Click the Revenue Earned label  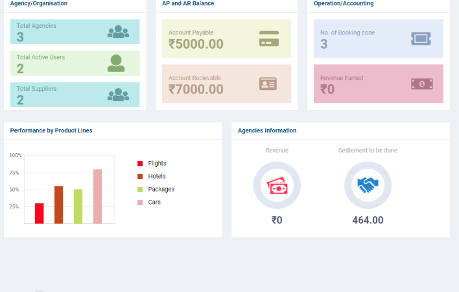pos(342,78)
